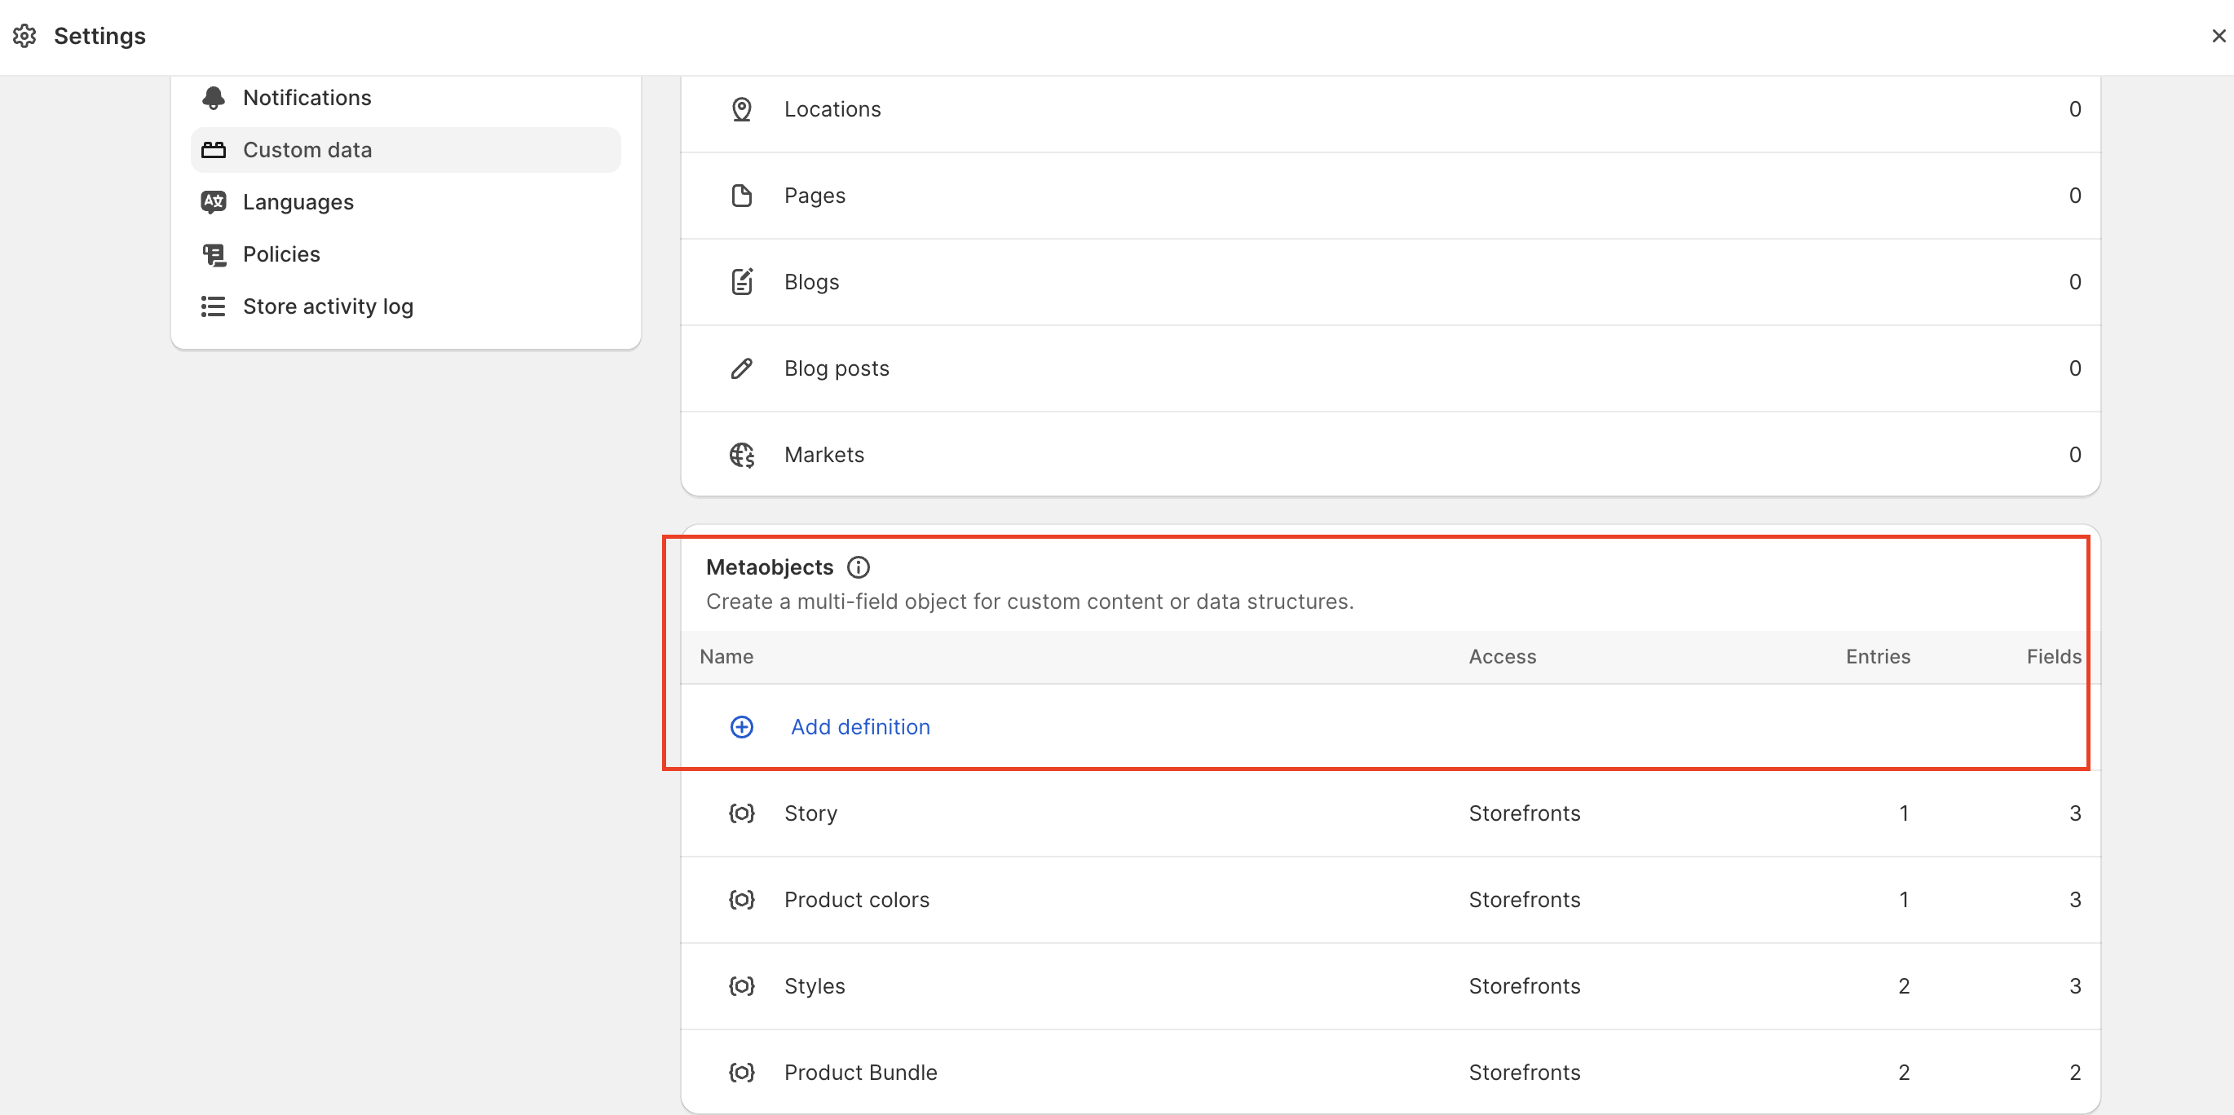2234x1115 pixels.
Task: Click the Settings gear icon
Action: pos(24,36)
